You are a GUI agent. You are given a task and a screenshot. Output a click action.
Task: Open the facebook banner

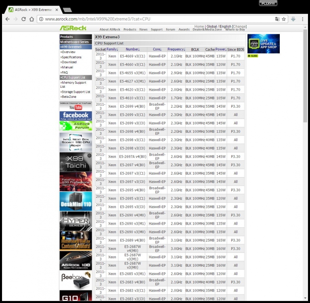pyautogui.click(x=76, y=116)
